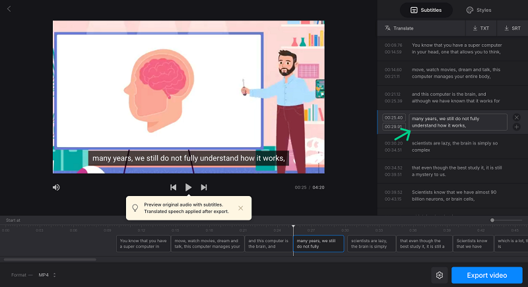528x287 pixels.
Task: Edit the 'many years, we still' text box
Action: point(458,122)
